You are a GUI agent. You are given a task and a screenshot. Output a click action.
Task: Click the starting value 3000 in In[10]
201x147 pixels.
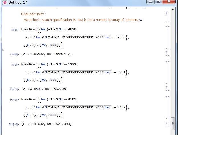[53, 115]
